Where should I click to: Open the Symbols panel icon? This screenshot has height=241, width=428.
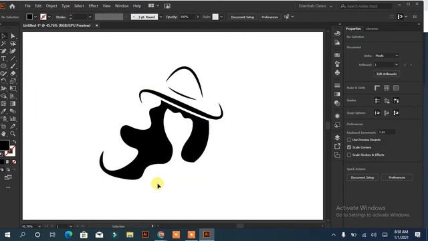tap(337, 72)
